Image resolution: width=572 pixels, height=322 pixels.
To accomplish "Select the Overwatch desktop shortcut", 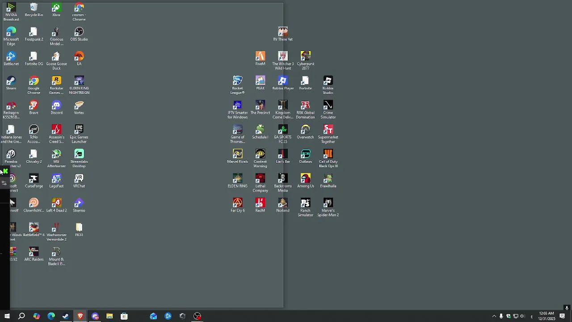I will [306, 132].
